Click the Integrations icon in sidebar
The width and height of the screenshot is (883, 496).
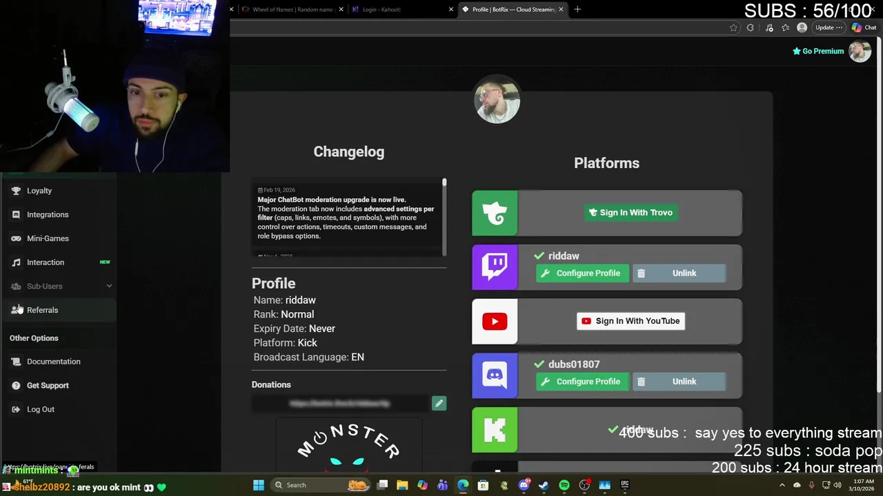click(x=16, y=214)
